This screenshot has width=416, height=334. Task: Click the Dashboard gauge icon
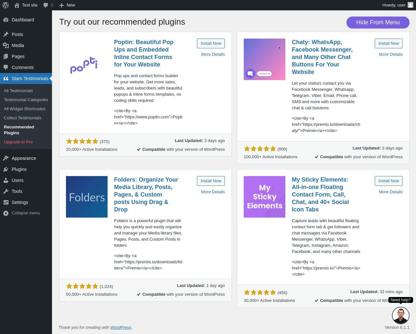[6, 20]
